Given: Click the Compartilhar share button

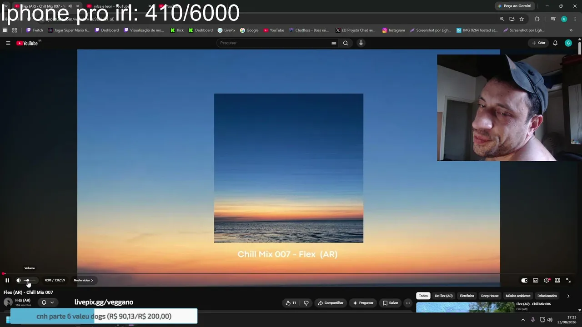Looking at the screenshot, I should tap(331, 303).
